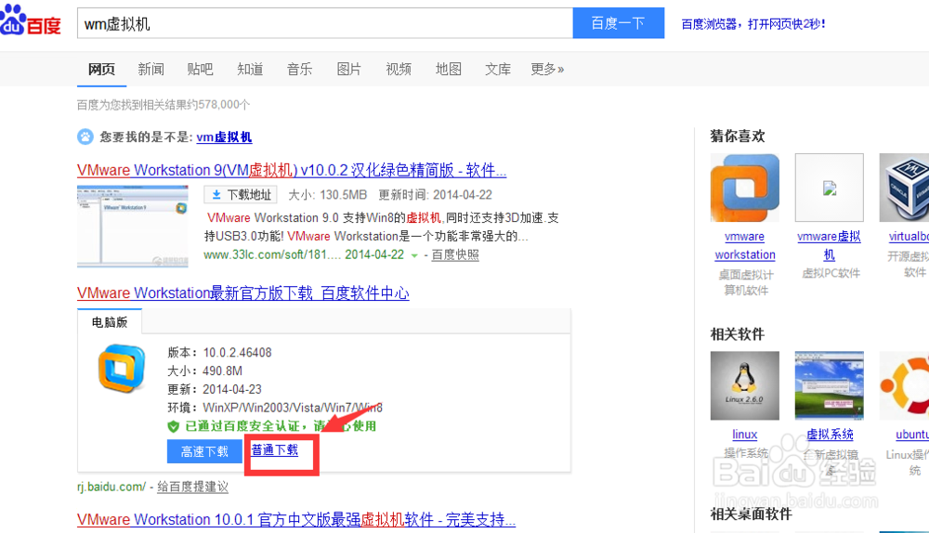Switch to the 贴吧 tab
Image resolution: width=929 pixels, height=533 pixels.
tap(201, 70)
